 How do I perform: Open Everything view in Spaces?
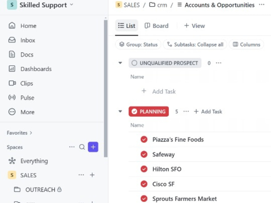28,161
